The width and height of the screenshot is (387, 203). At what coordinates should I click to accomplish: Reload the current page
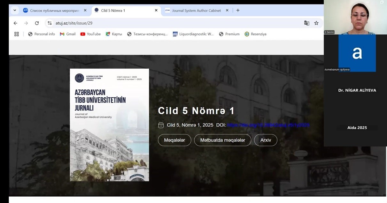click(x=37, y=23)
